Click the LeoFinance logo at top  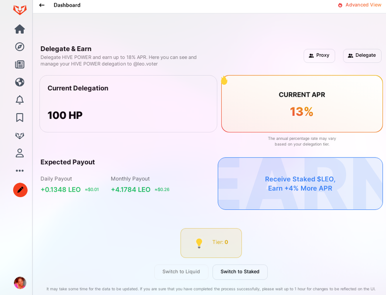(20, 10)
